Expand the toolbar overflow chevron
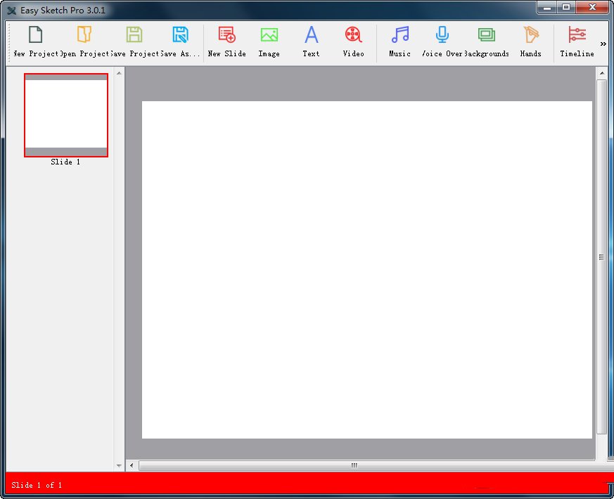This screenshot has width=614, height=499. [x=603, y=44]
